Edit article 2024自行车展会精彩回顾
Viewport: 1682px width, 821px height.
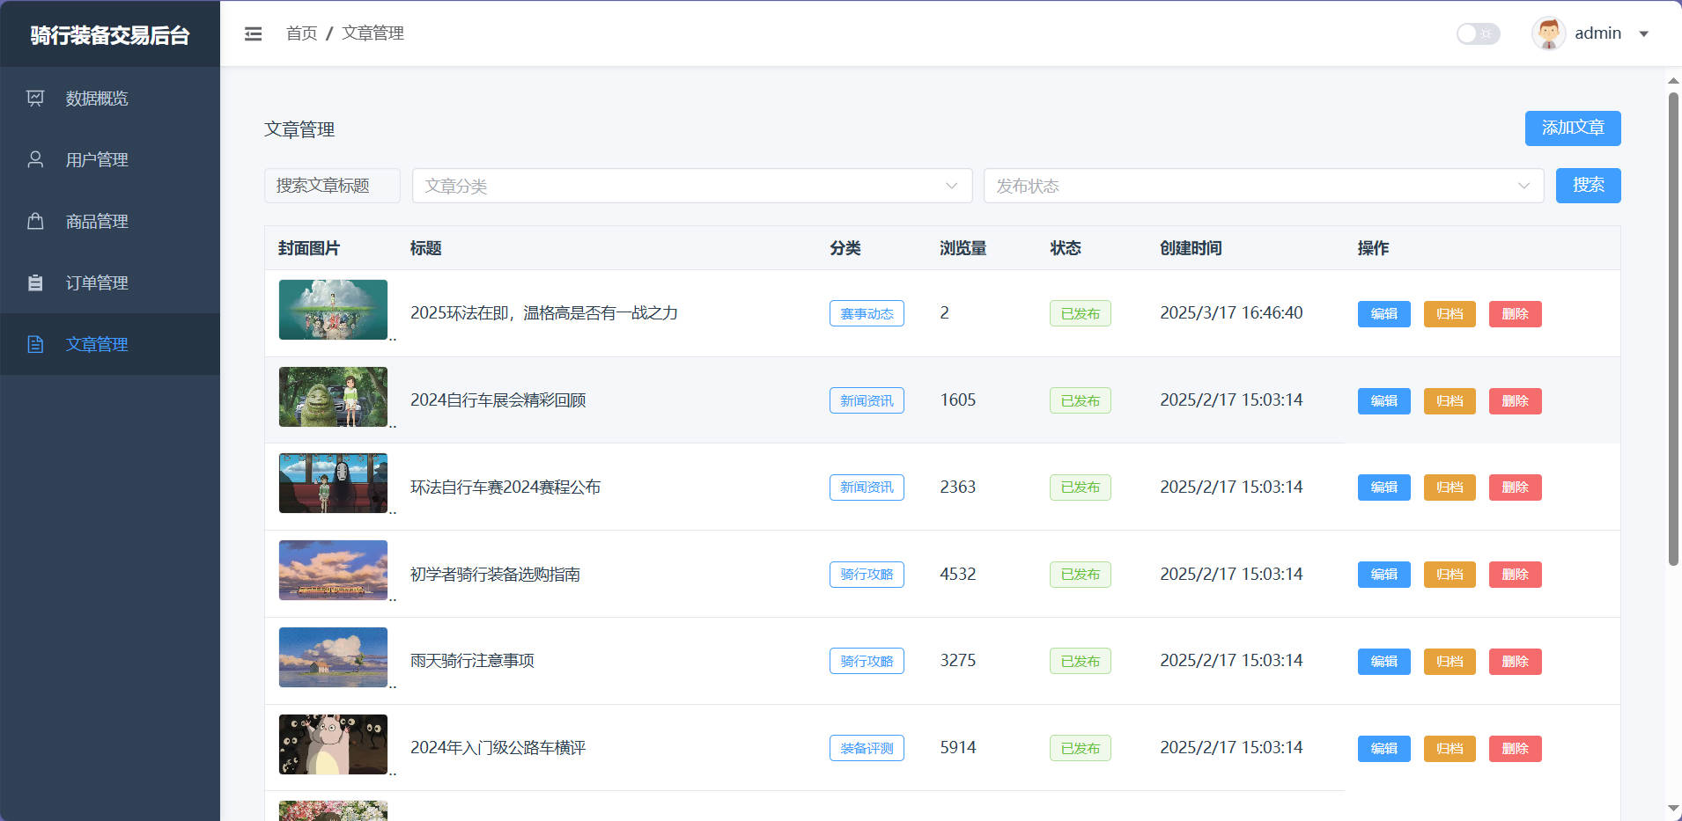(x=1383, y=401)
